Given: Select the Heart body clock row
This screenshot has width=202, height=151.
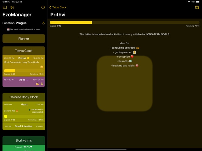Looking at the screenshot, I should tap(24, 112).
